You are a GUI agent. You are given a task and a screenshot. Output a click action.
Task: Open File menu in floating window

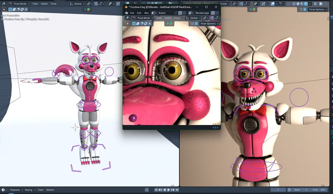132,13
